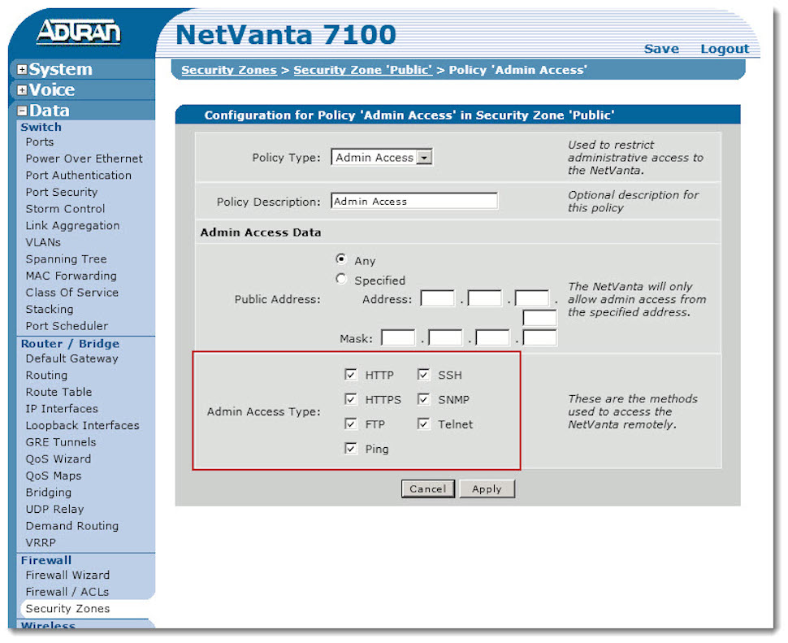Click the Policy Description input field
788x643 pixels.
click(414, 201)
